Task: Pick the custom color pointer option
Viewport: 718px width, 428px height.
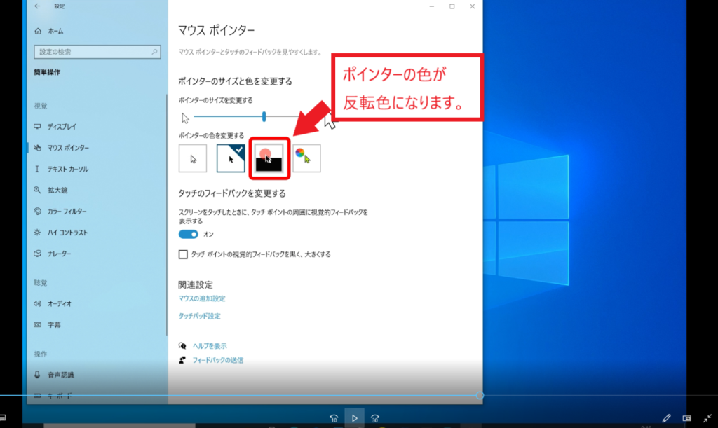Action: [306, 159]
